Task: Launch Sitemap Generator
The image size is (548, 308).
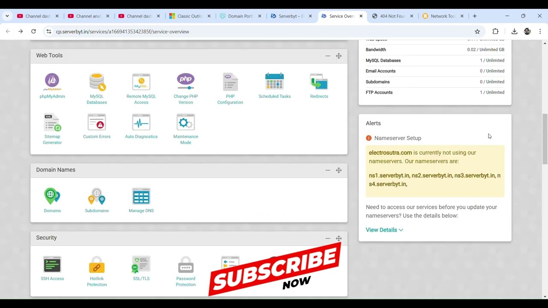Action: pyautogui.click(x=52, y=129)
